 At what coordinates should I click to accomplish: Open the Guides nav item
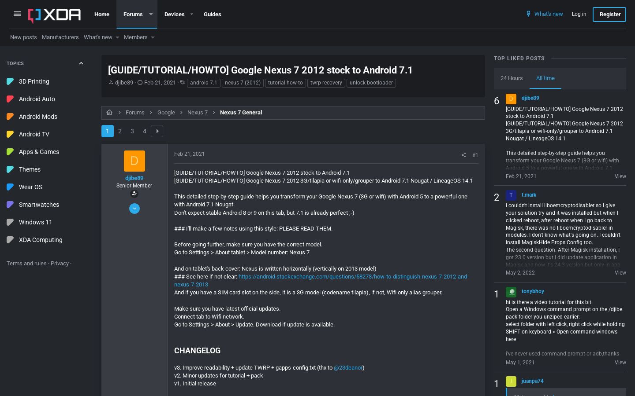tap(213, 14)
